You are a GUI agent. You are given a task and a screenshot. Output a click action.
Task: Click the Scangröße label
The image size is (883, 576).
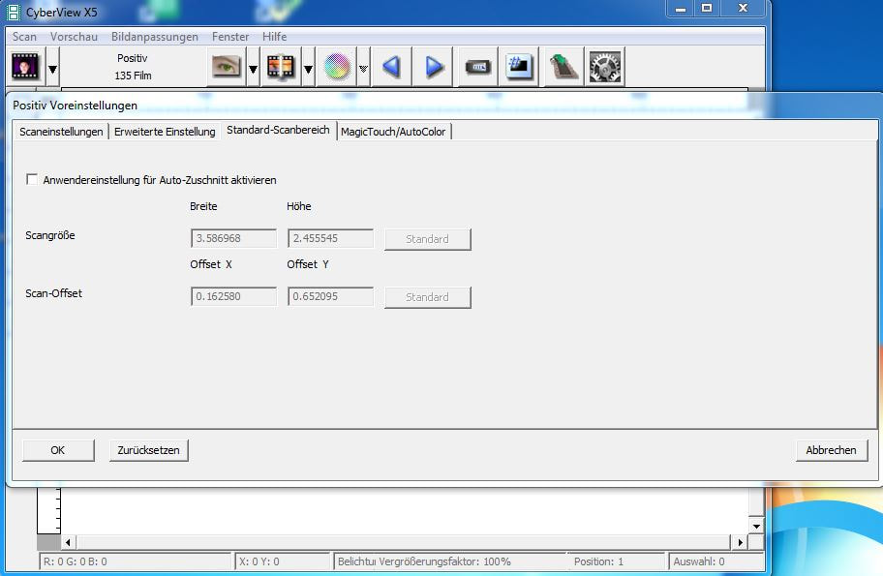point(50,235)
